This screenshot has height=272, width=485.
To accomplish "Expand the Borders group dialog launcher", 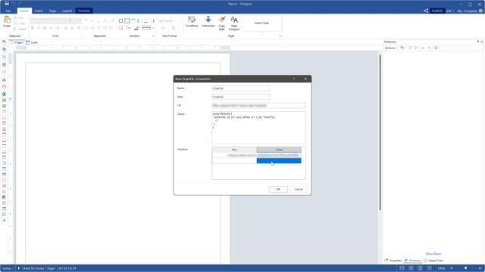I will pyautogui.click(x=153, y=36).
